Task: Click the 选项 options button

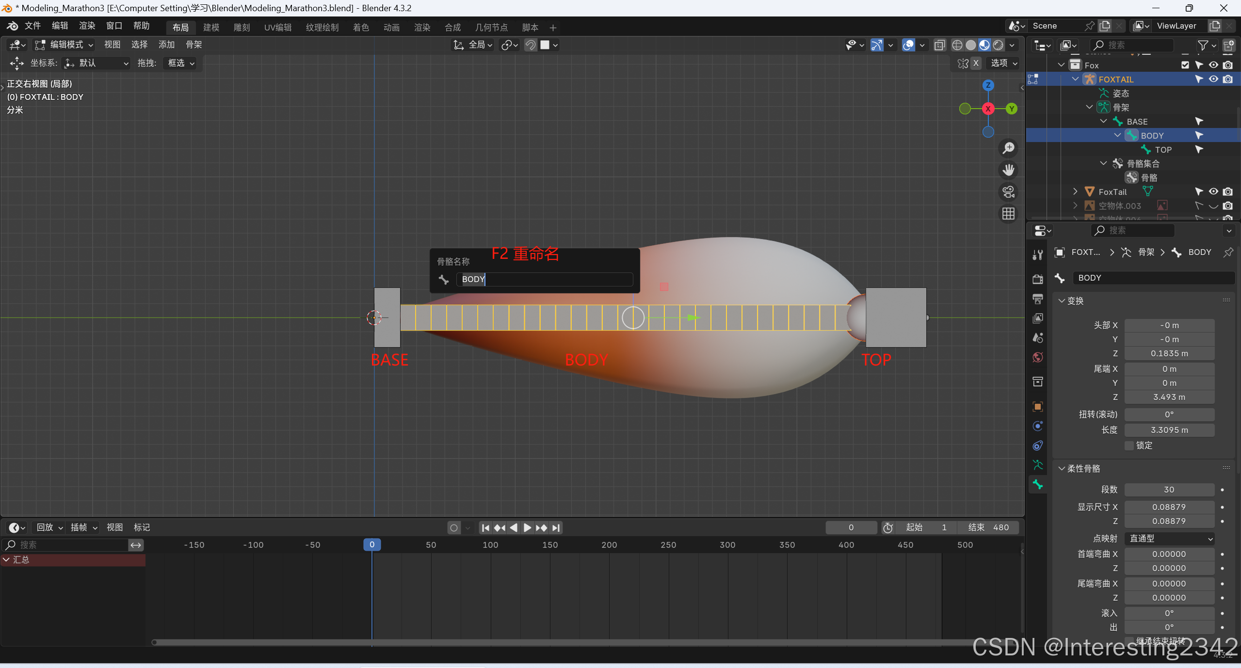Action: (1003, 63)
